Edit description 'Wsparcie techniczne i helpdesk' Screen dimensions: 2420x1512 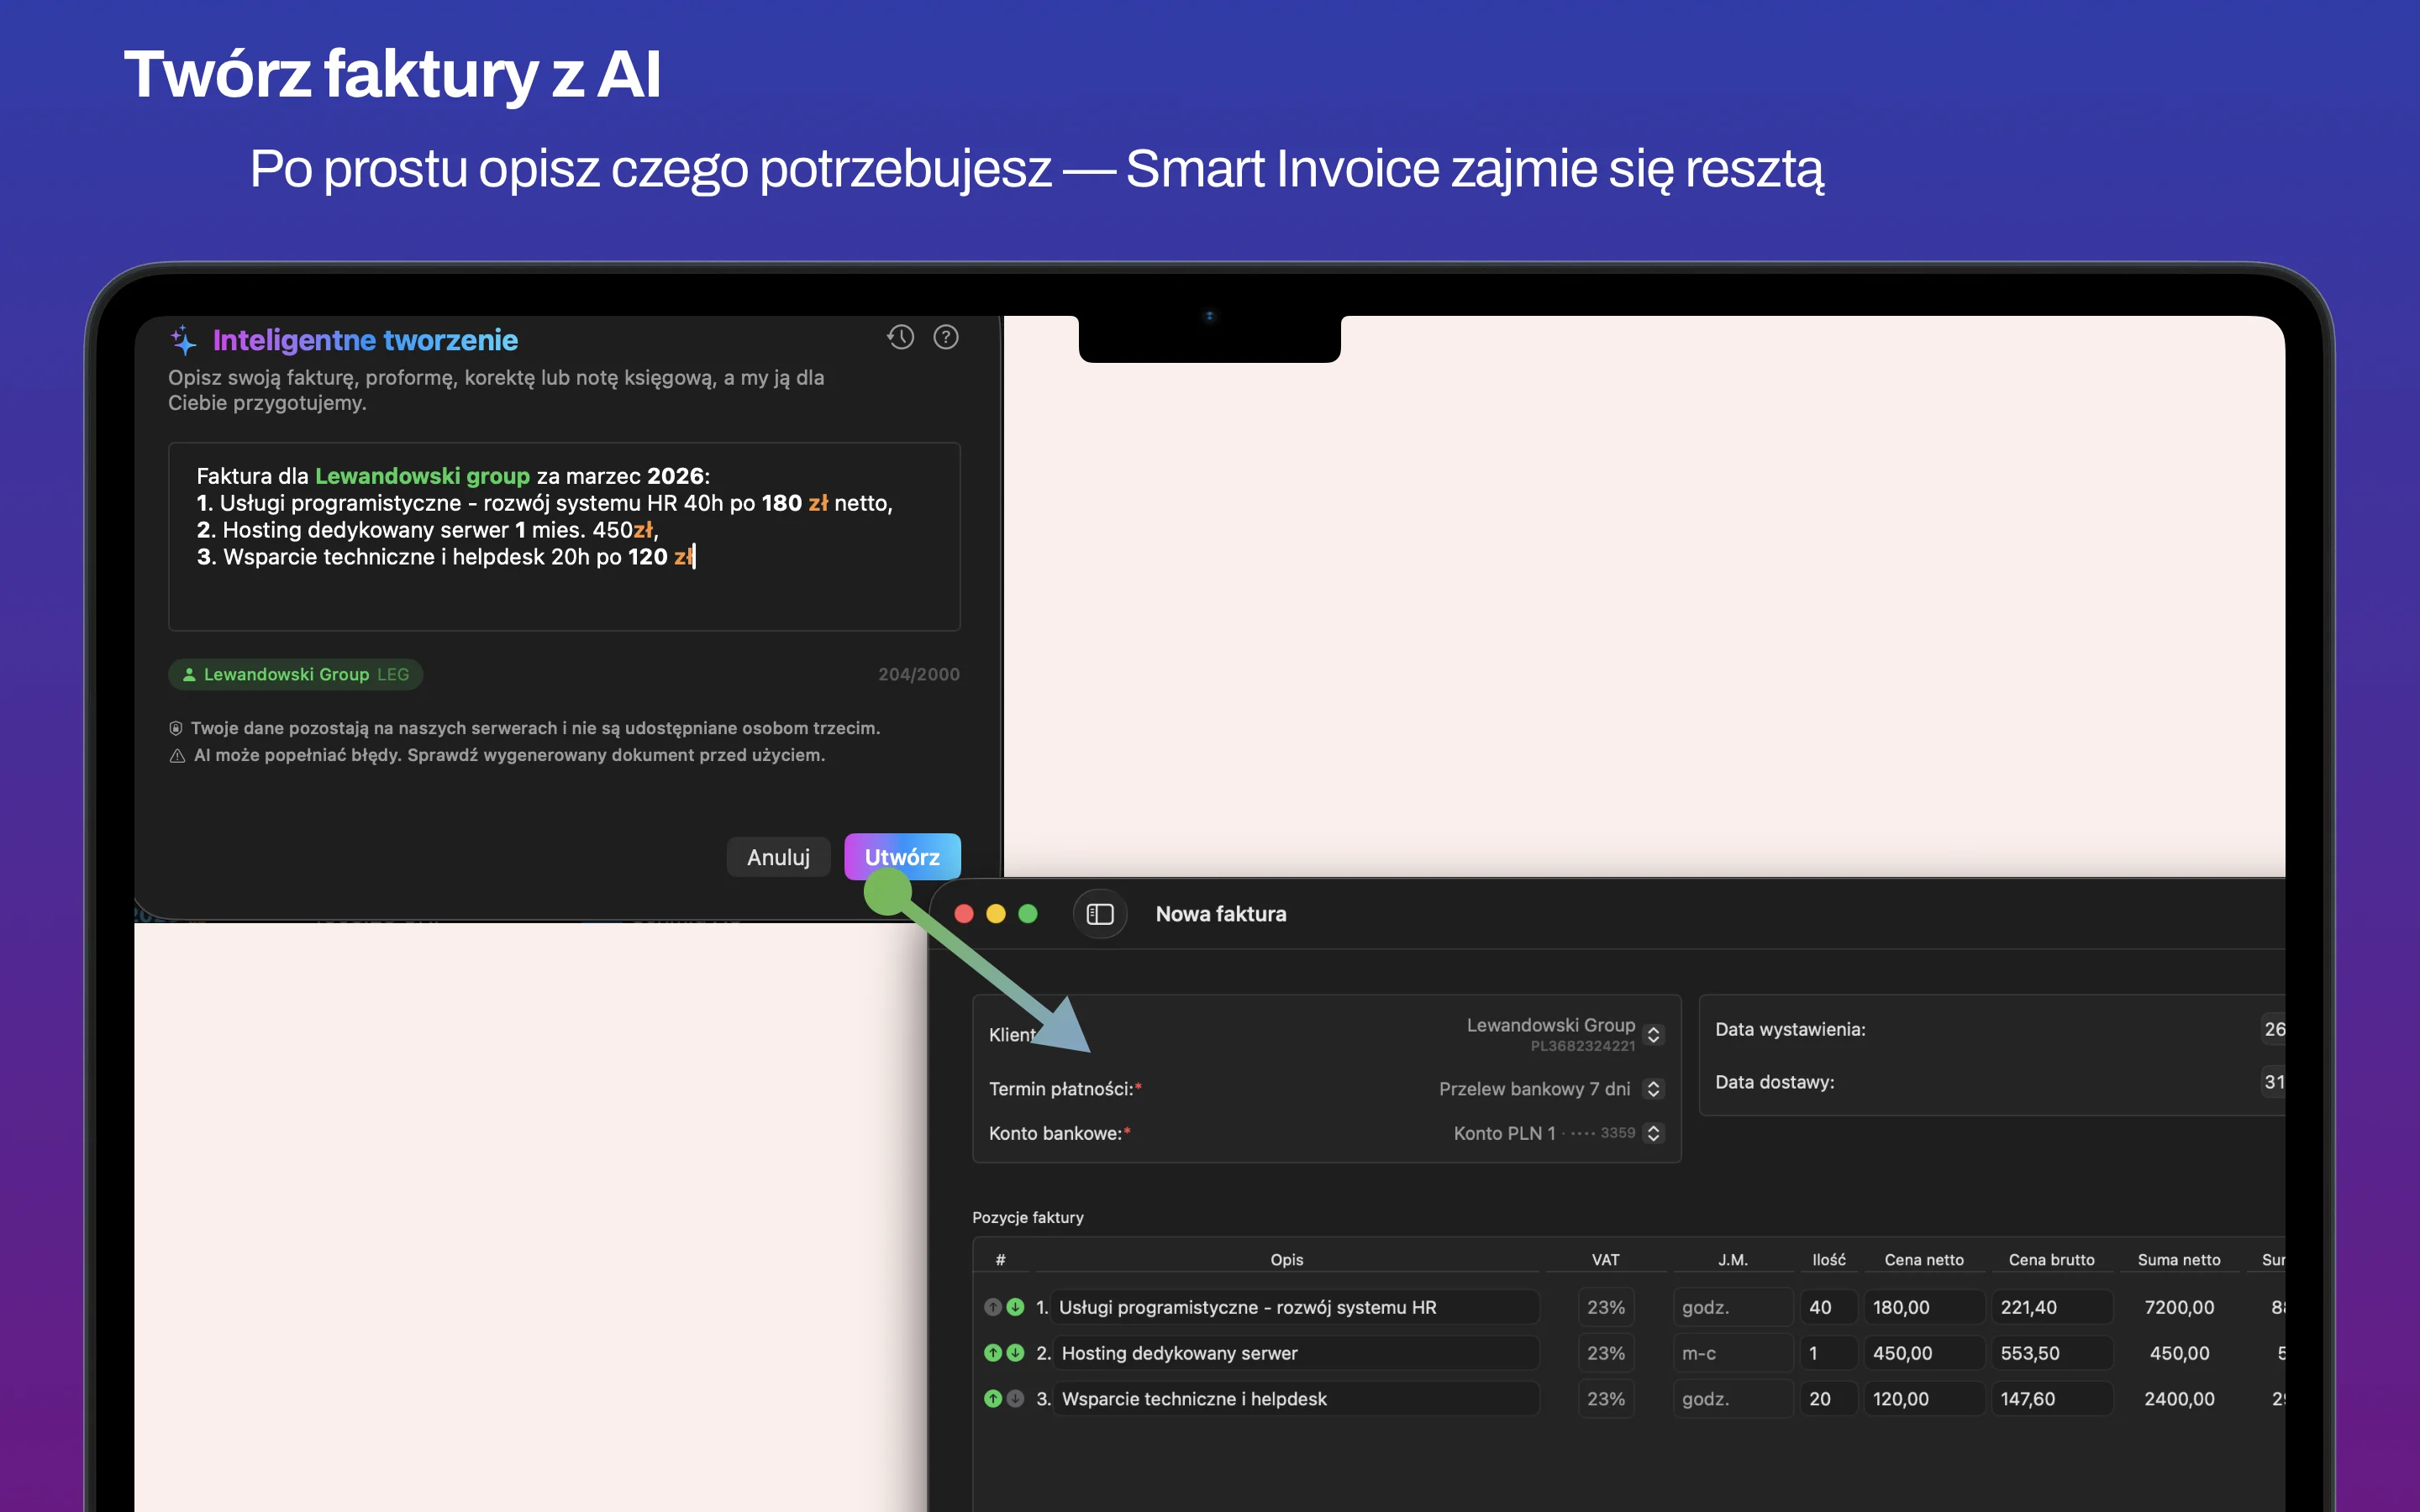(1295, 1399)
